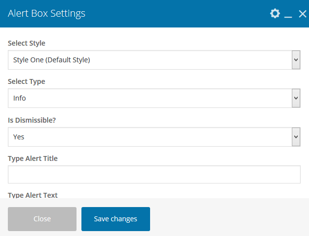Click the arrow beside the Yes option
This screenshot has height=236, width=309.
(296, 137)
